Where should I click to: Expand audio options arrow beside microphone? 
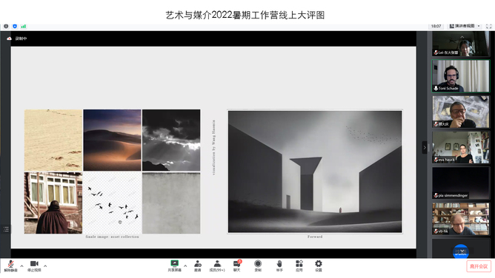tap(21, 266)
